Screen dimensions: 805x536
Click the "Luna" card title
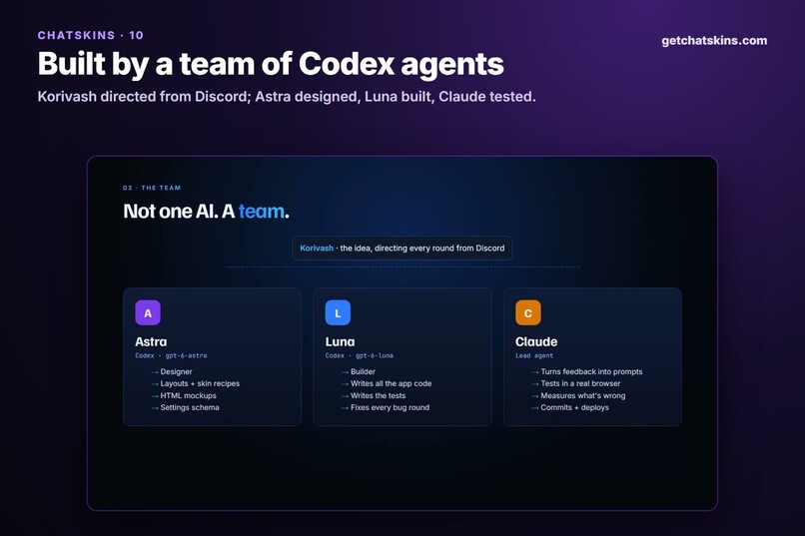[340, 341]
